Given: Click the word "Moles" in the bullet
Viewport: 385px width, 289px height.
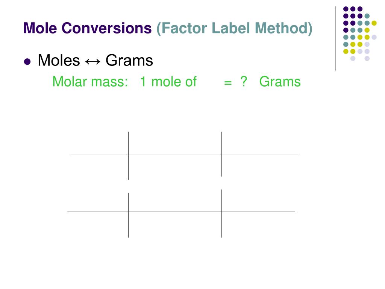Looking at the screenshot, I should tap(59, 60).
